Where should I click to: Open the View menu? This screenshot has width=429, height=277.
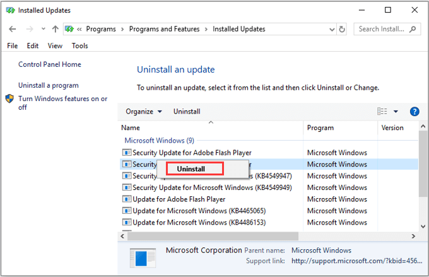point(55,45)
